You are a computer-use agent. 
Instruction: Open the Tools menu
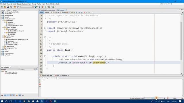coord(48,4)
